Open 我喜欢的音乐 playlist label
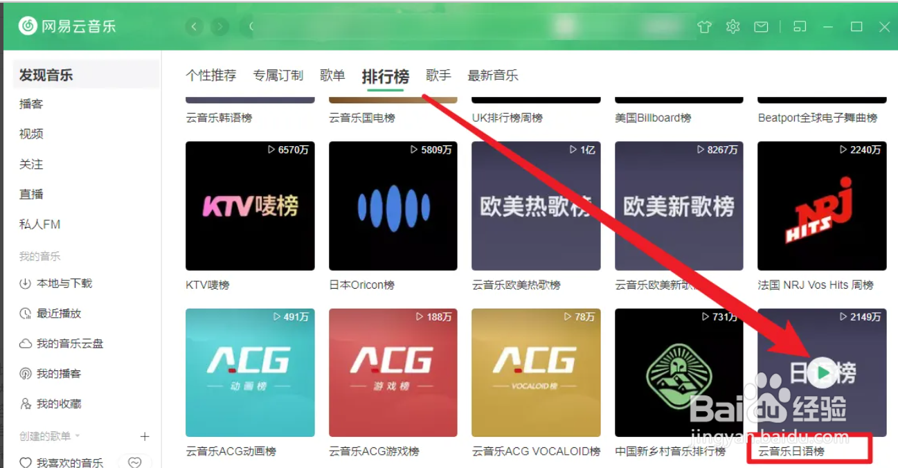This screenshot has width=898, height=468. click(x=70, y=462)
